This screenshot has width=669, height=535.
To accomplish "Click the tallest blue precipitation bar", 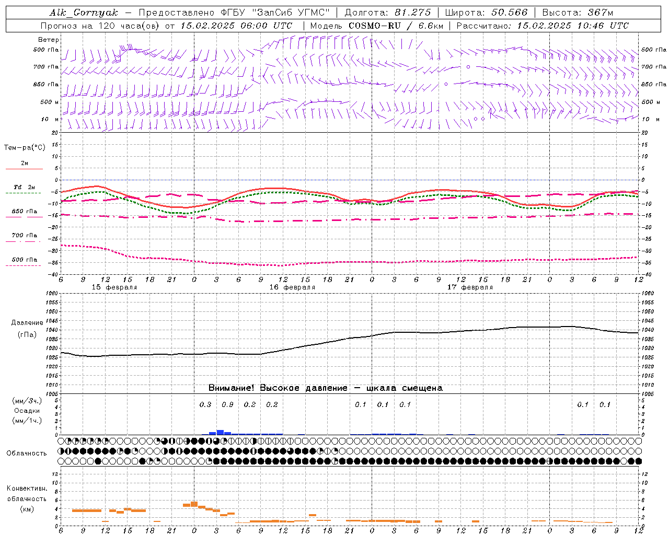I will pyautogui.click(x=220, y=432).
